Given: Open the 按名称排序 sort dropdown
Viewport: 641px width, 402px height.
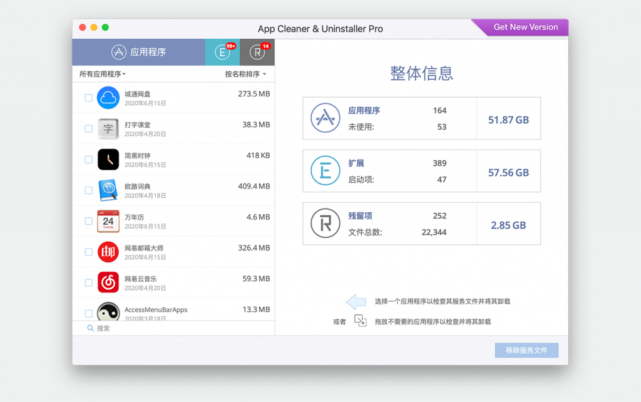Looking at the screenshot, I should point(245,74).
